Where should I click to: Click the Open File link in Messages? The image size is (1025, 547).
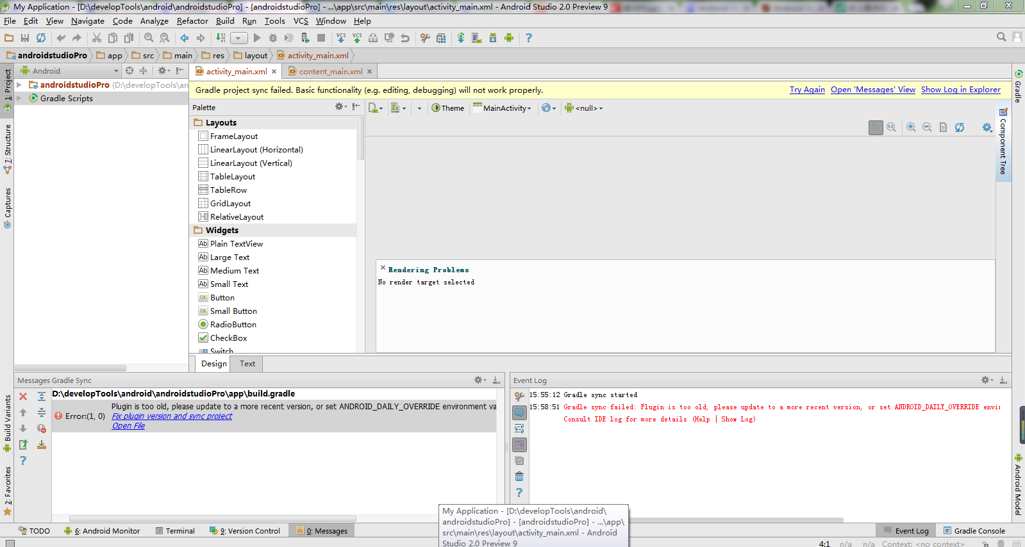tap(128, 426)
